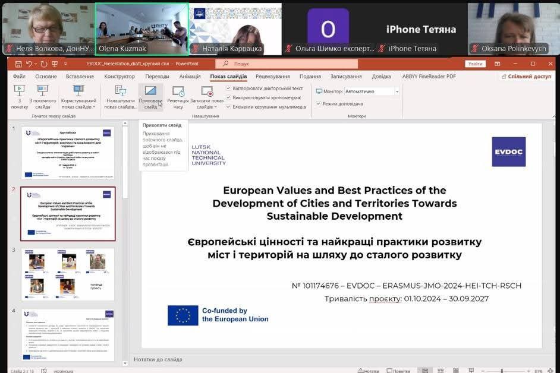560x373 pixels.
Task: Click the fit slide to window icon
Action: 551,371
